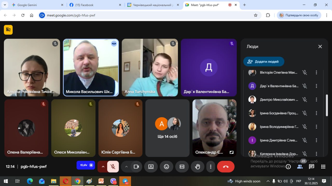
Task: Leave the call with red hang-up button
Action: point(226,167)
